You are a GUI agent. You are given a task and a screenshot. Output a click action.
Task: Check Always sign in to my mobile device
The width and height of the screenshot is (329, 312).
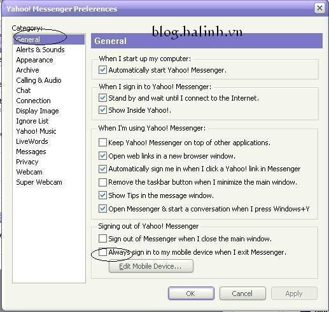[102, 252]
